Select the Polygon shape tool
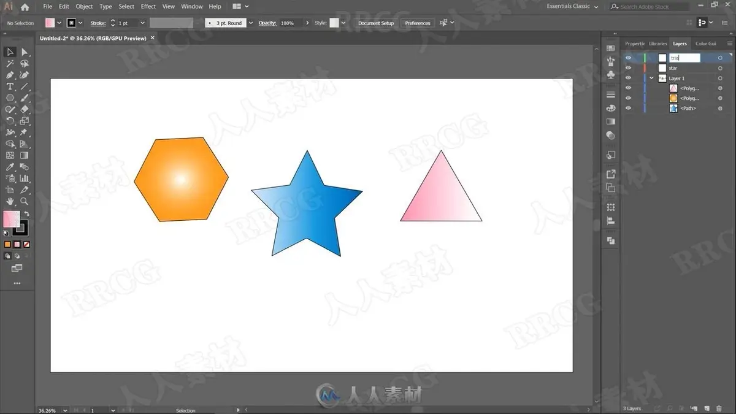The image size is (736, 414). coord(10,98)
